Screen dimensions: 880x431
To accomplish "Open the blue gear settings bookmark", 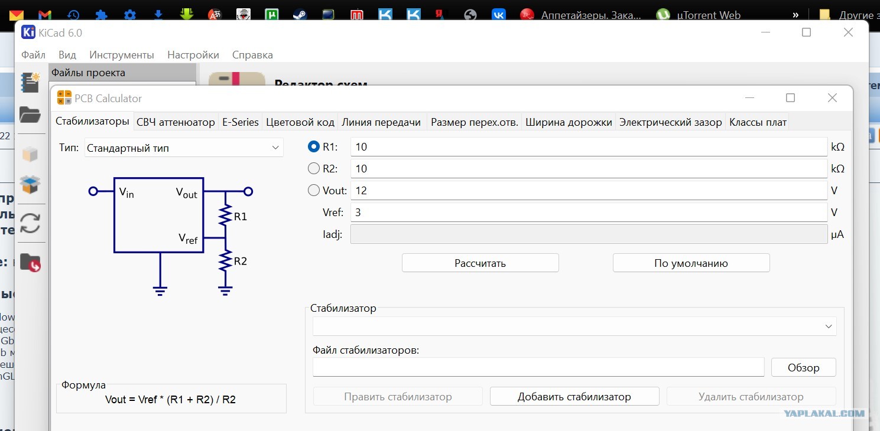I will pyautogui.click(x=130, y=15).
